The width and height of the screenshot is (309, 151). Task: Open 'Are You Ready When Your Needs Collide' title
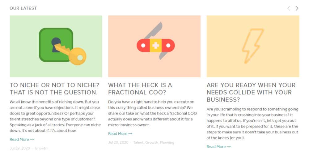click(251, 92)
